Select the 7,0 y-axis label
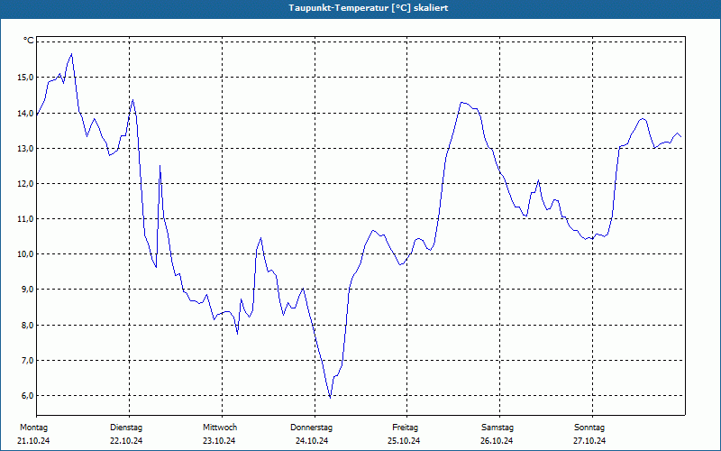 click(27, 360)
